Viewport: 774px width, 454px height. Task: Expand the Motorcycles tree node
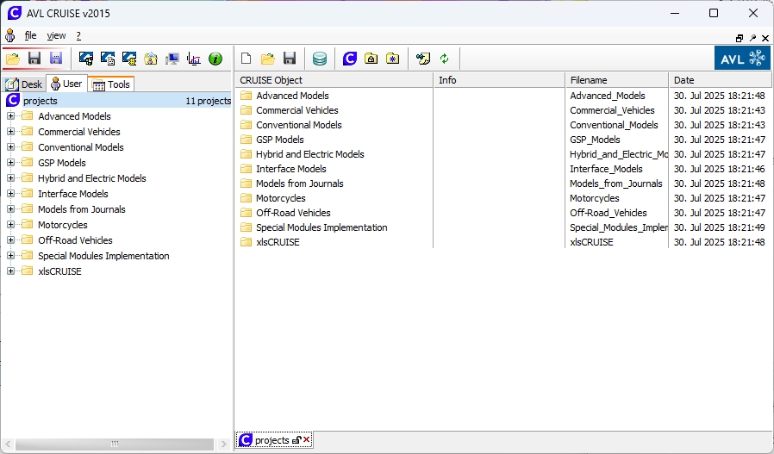coord(11,225)
